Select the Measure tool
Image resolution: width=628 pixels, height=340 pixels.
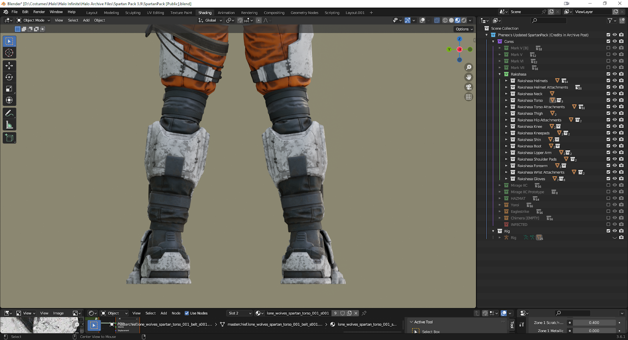click(9, 125)
